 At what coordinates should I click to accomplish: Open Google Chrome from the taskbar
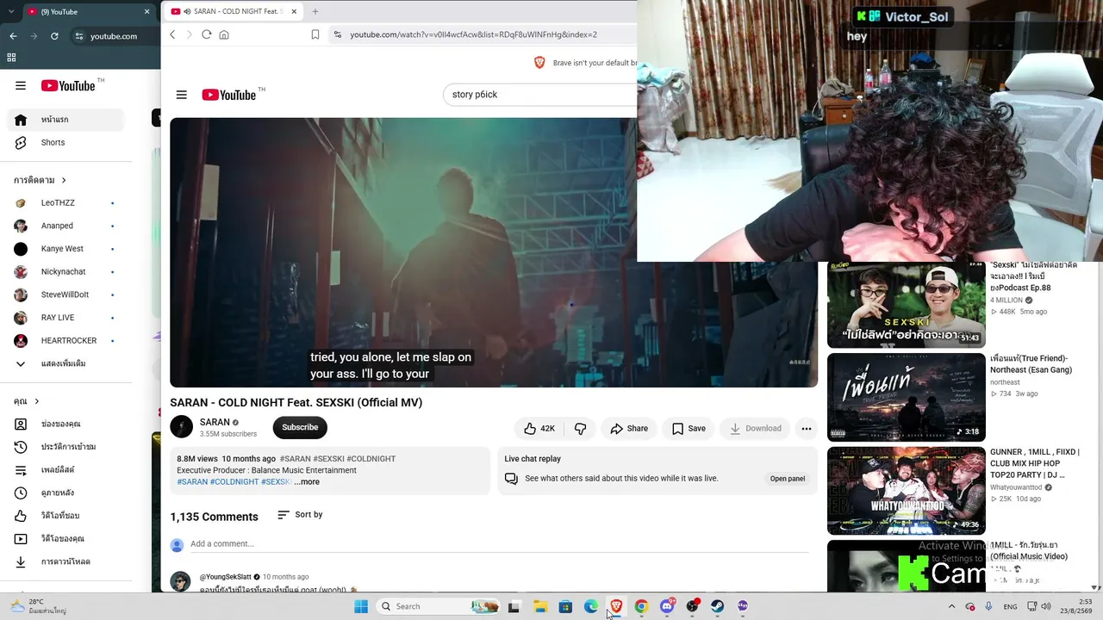(641, 606)
